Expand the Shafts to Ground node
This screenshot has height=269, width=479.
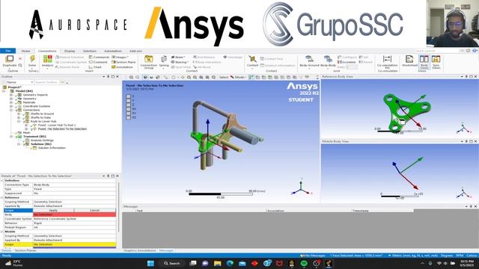coord(19,114)
